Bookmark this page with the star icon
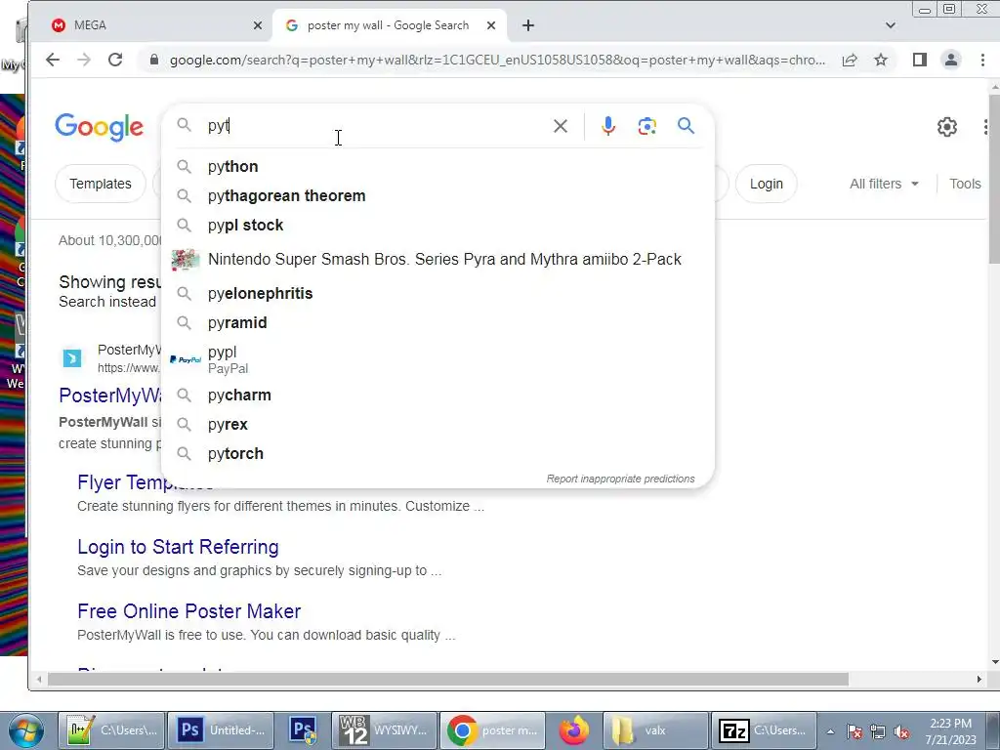Screen dimensions: 1000x750 click(881, 60)
